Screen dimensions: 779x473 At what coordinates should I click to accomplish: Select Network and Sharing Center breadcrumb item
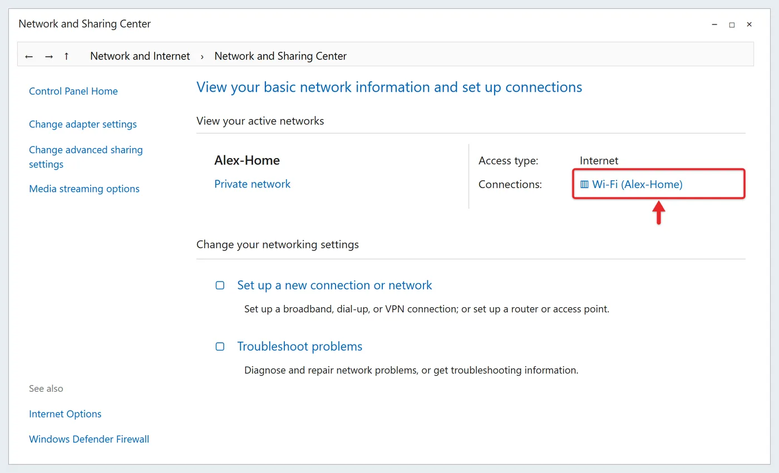pos(280,56)
